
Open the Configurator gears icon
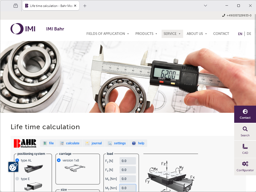click(245, 166)
